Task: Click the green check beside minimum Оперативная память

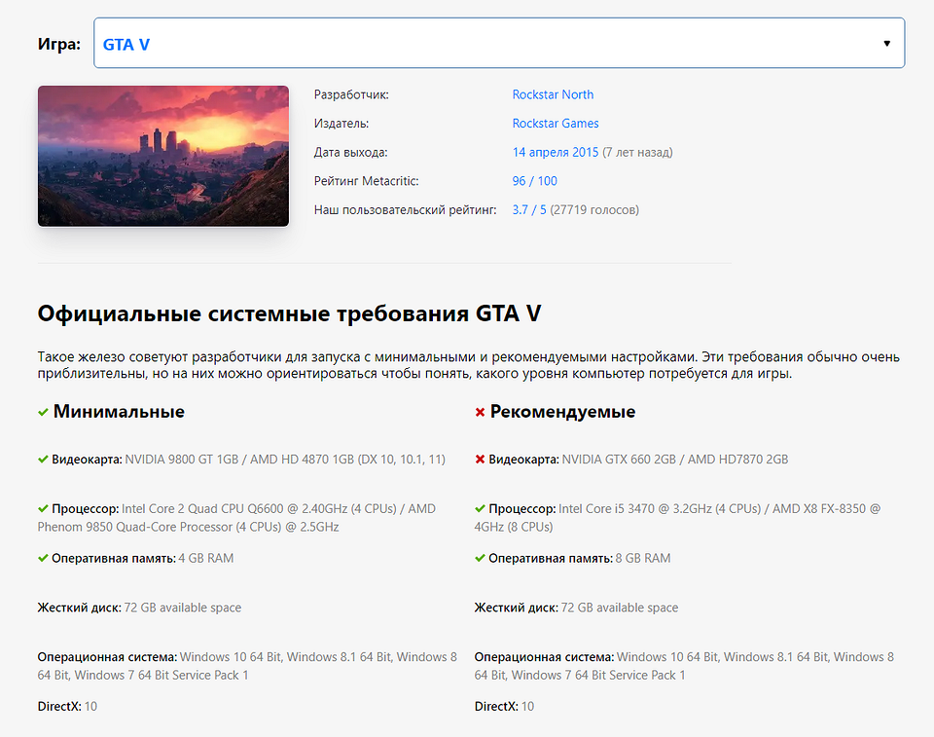Action: coord(43,558)
